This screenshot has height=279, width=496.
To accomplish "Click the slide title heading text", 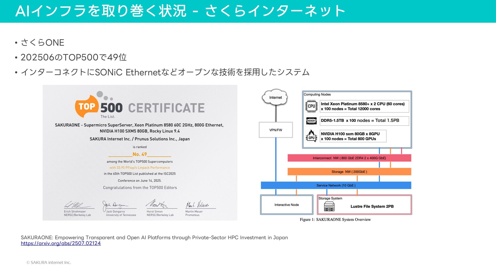I will coord(180,11).
